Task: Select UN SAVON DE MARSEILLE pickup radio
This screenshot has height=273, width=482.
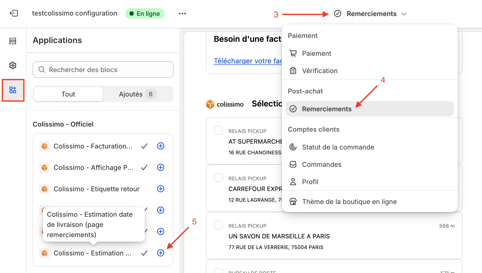Action: [218, 225]
